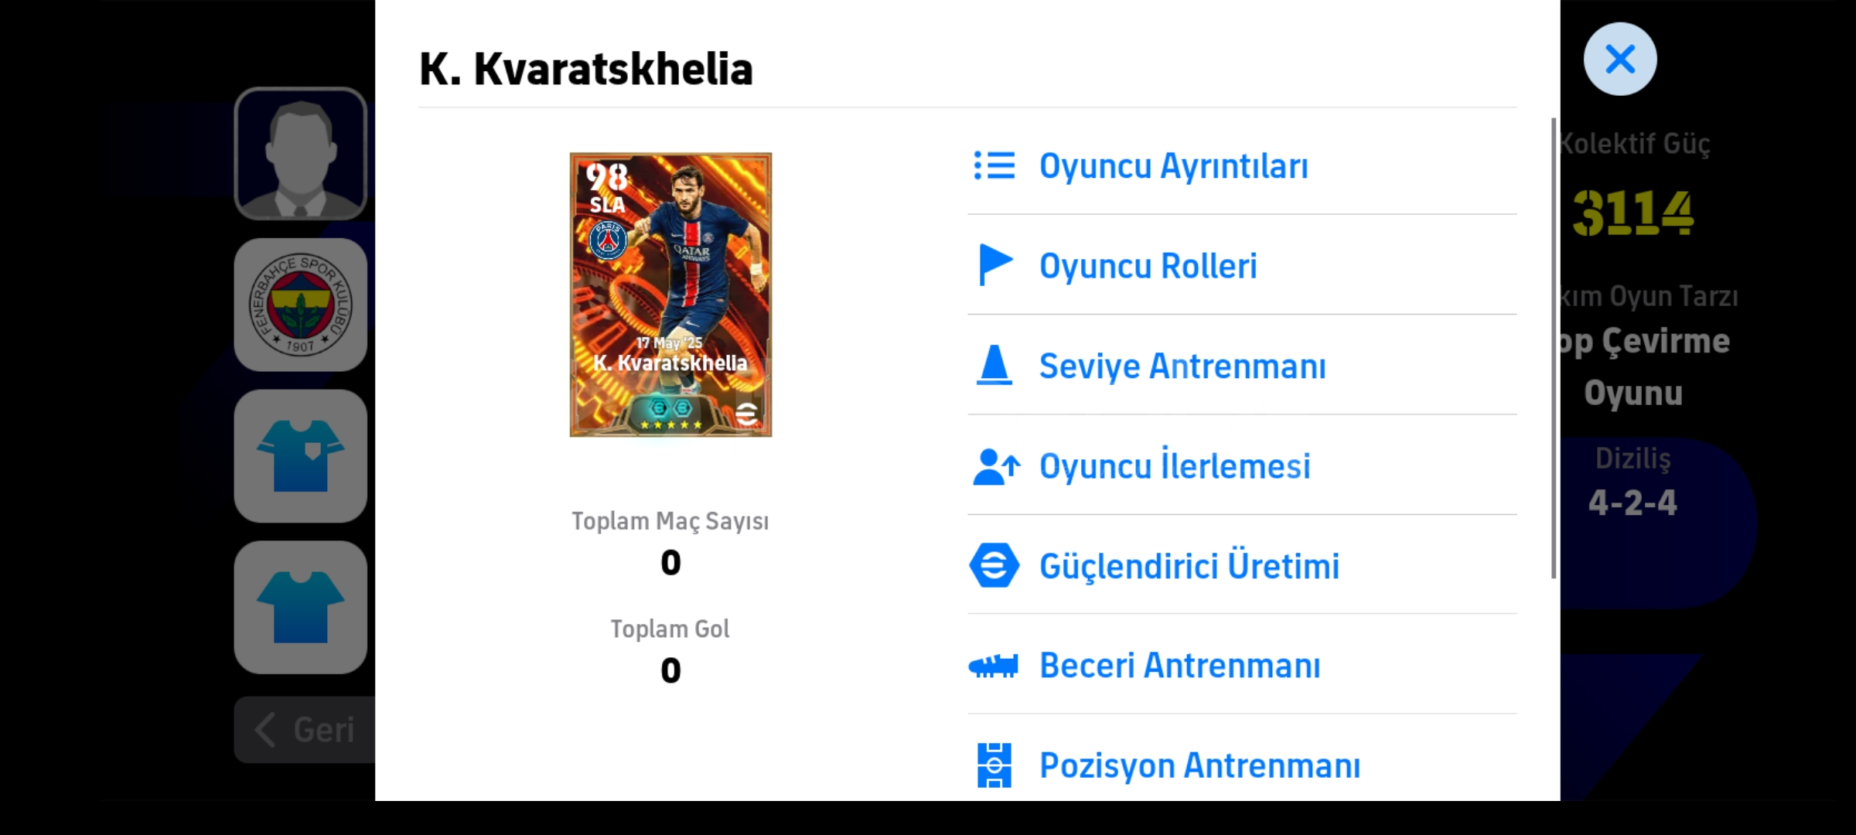
Task: Tap the Geri back button
Action: [305, 730]
